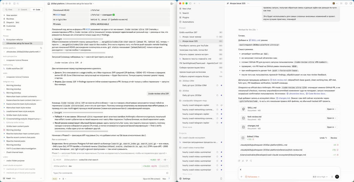The image size is (354, 182).
Task: Switch to the Cowork tab
Action: click(23, 9)
